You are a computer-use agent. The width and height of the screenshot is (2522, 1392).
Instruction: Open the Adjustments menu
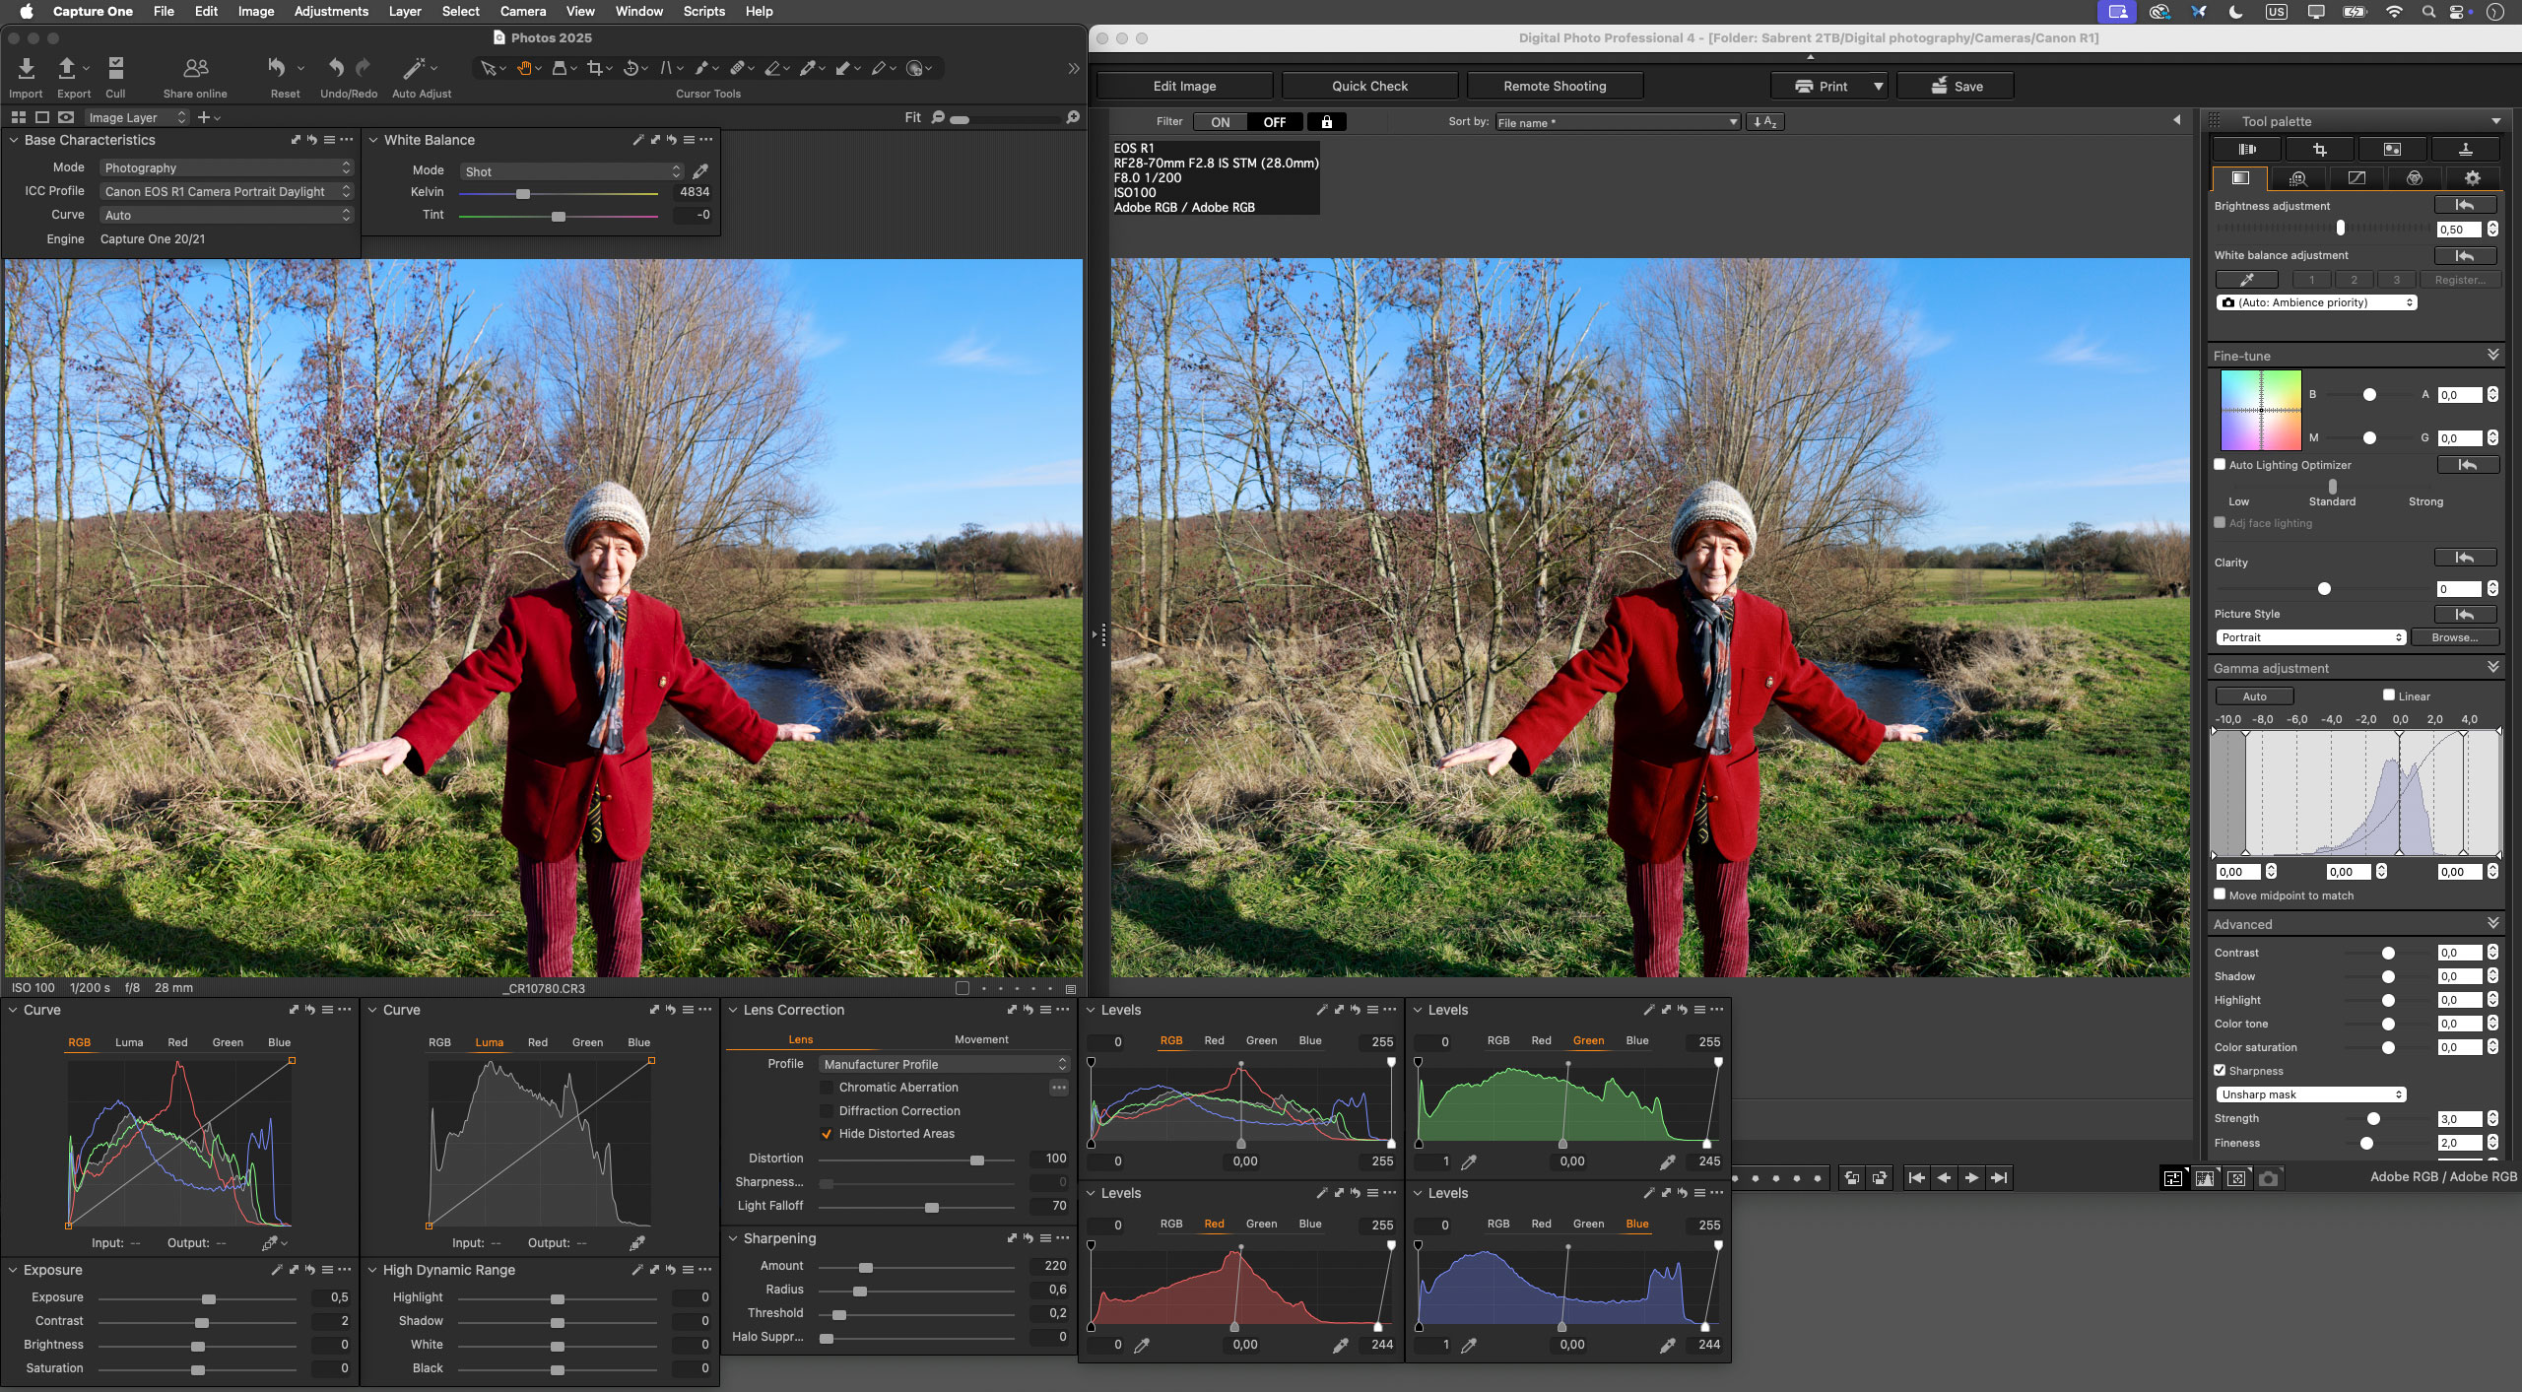click(331, 11)
